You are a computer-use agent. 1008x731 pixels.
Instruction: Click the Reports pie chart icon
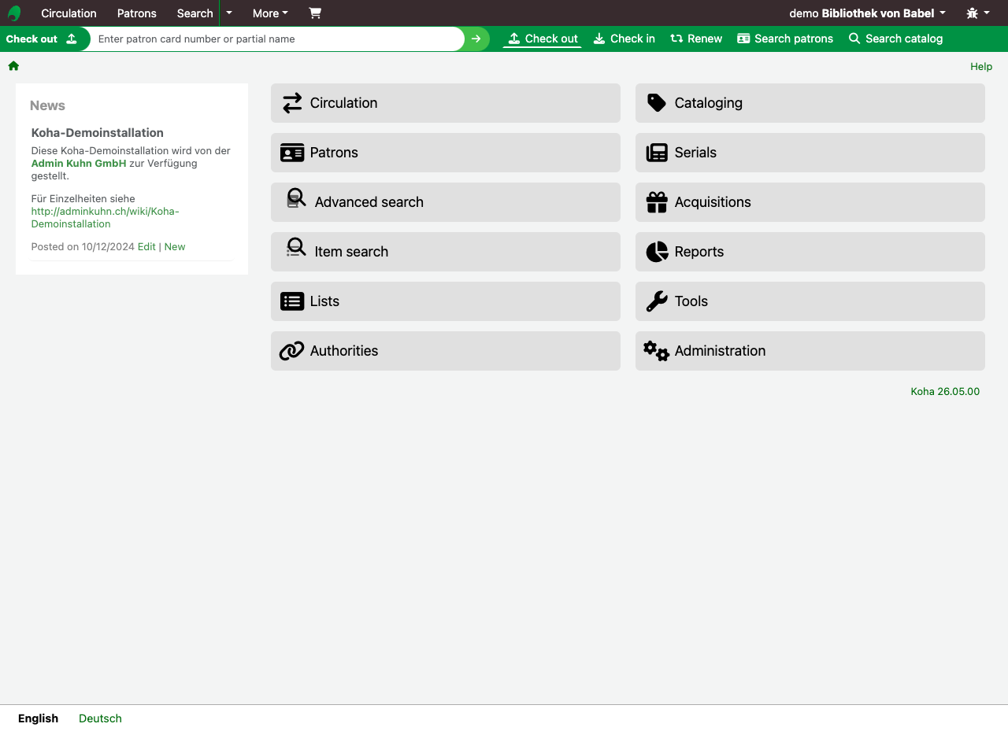click(657, 252)
